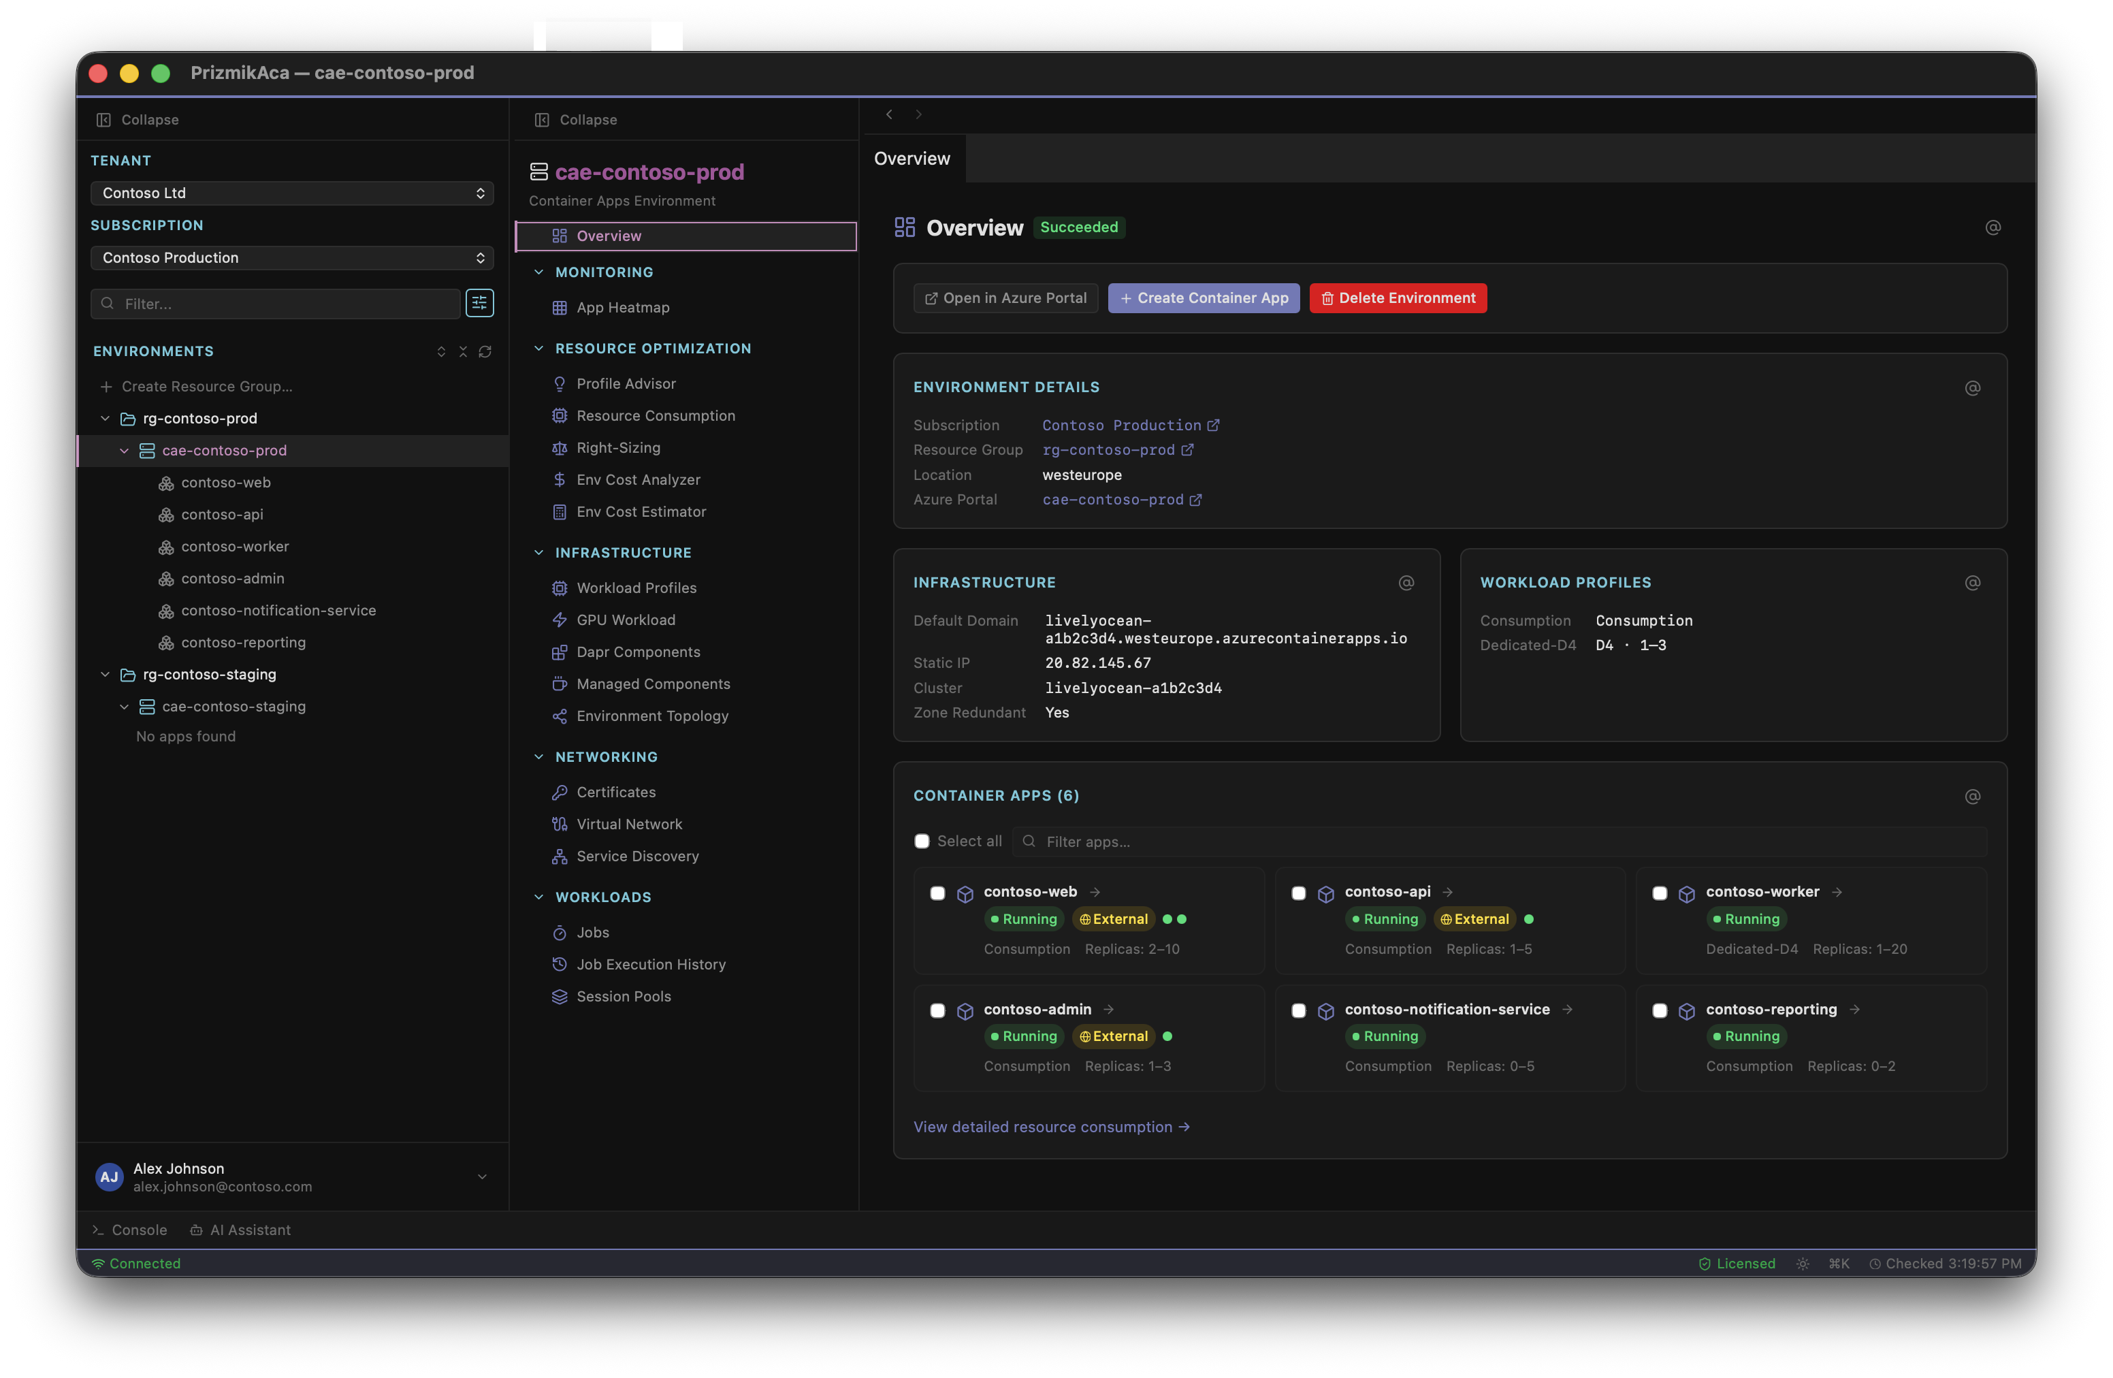Image resolution: width=2113 pixels, height=1378 pixels.
Task: Click the Licensed shield status indicator
Action: (x=1737, y=1264)
